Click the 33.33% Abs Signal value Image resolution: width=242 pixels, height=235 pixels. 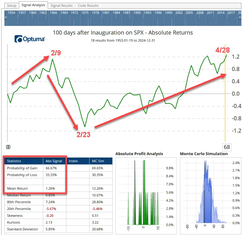51,175
